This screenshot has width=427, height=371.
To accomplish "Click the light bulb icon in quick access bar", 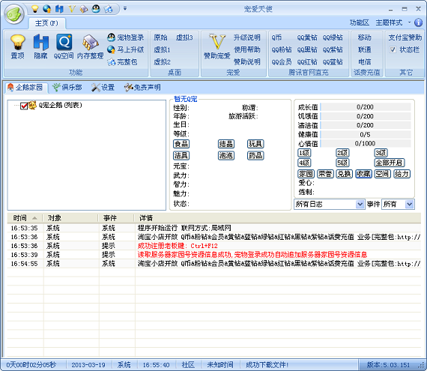I will pos(35,9).
